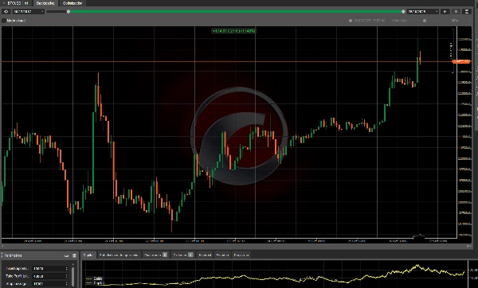478x288 pixels.
Task: Open the Estadísticas de operaciones tab
Action: pos(119,255)
